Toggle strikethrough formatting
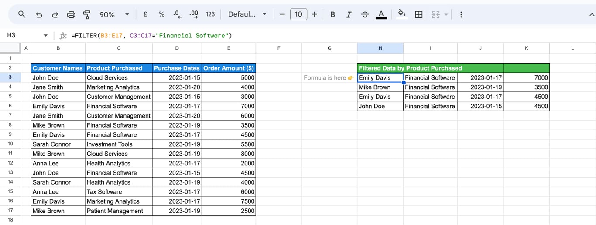Image resolution: width=596 pixels, height=225 pixels. [365, 14]
